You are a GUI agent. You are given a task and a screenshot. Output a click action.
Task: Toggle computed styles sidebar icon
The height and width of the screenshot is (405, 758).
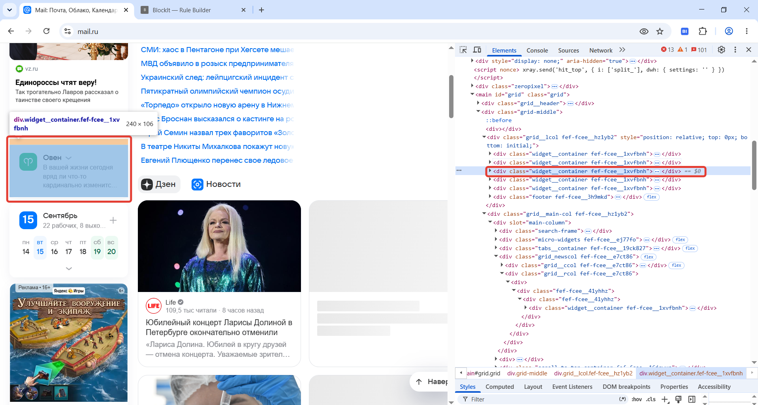point(692,399)
